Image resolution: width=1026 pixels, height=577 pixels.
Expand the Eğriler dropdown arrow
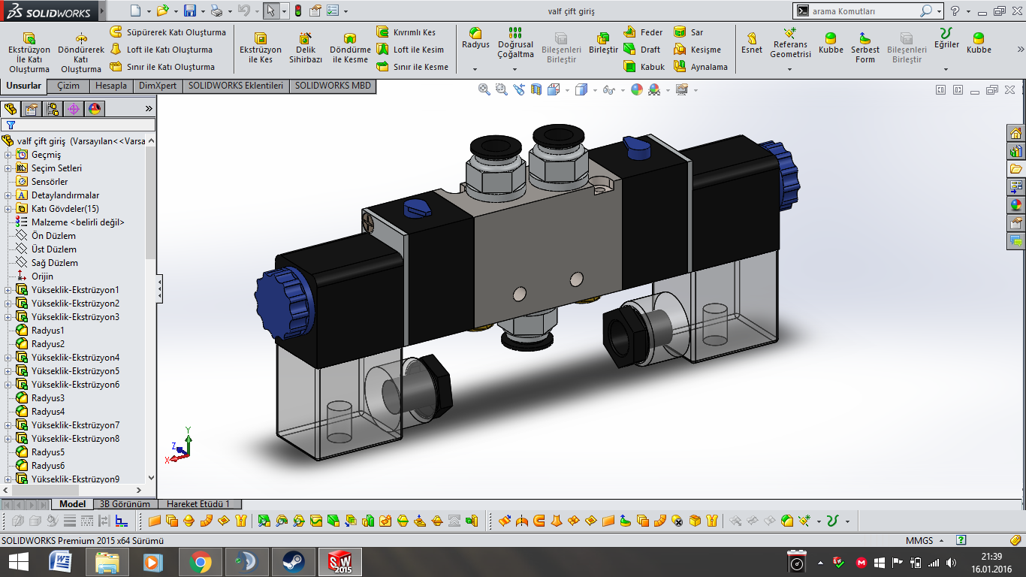pos(946,69)
